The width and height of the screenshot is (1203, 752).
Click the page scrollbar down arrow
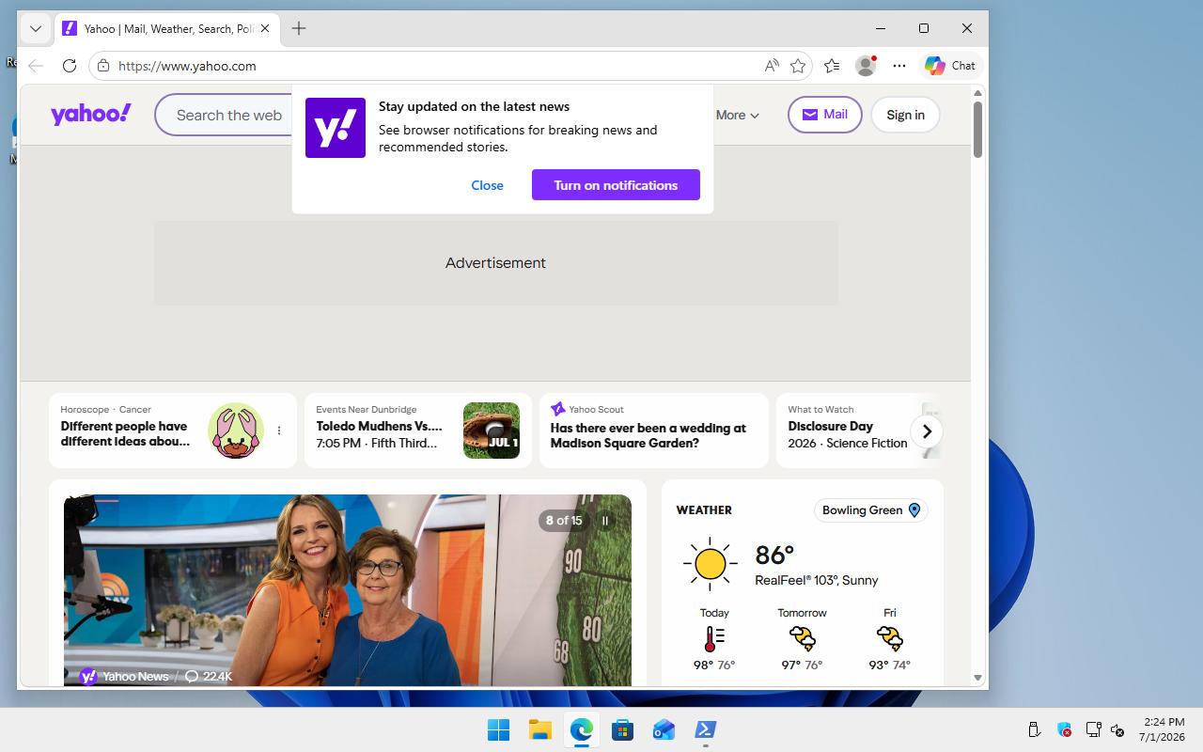click(x=977, y=678)
